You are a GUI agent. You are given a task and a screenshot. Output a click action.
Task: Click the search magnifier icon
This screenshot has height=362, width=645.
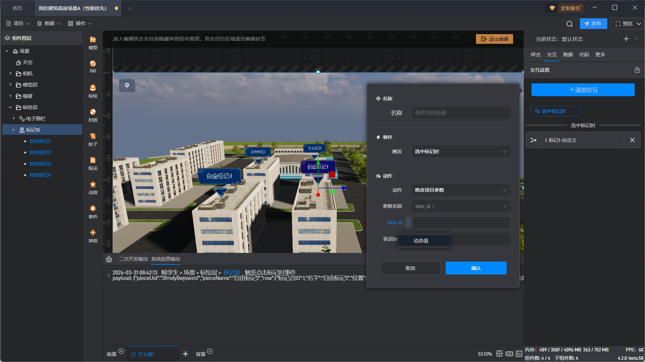570,24
